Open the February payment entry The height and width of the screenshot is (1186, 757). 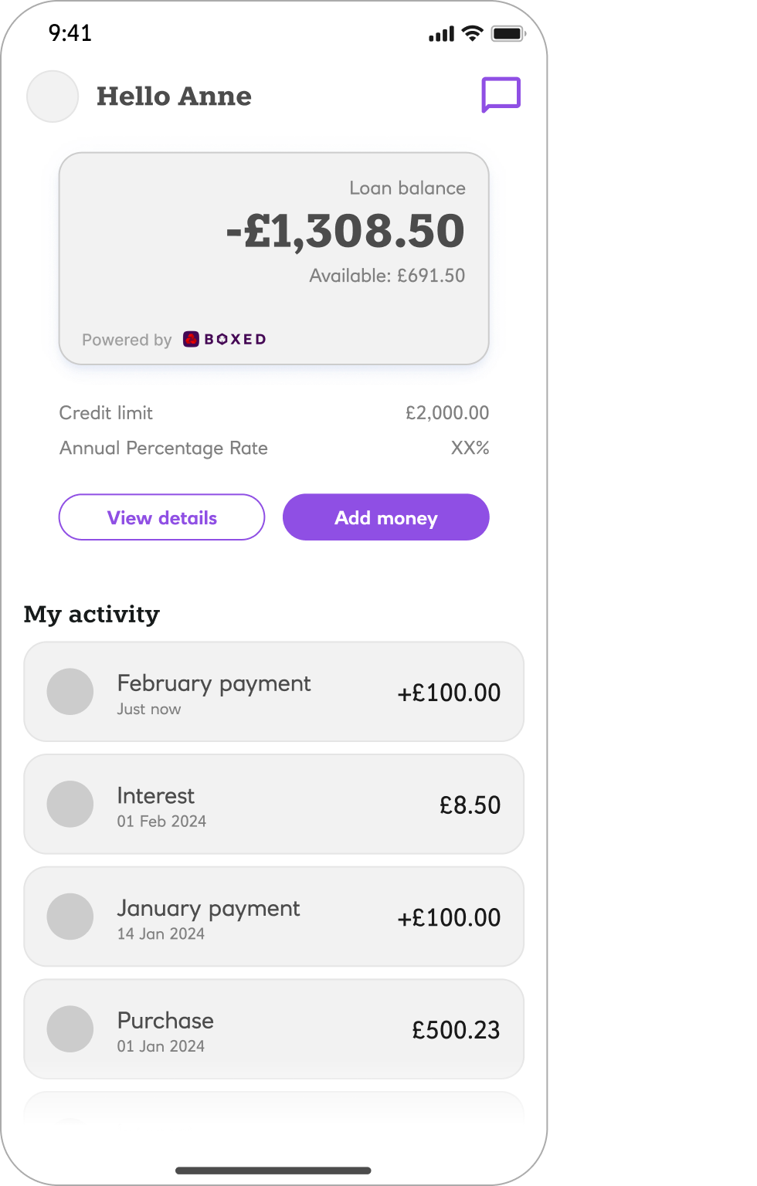(273, 692)
